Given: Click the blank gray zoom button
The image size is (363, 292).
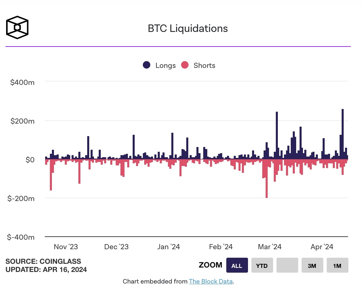Looking at the screenshot, I should (x=287, y=266).
